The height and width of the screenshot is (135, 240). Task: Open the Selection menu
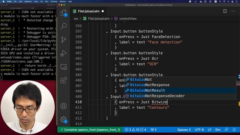point(28,1)
